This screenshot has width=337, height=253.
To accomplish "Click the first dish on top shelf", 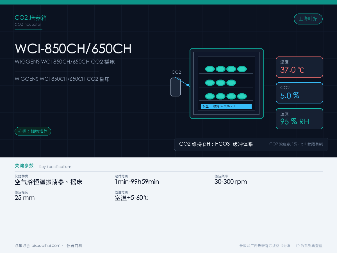I will (210, 69).
